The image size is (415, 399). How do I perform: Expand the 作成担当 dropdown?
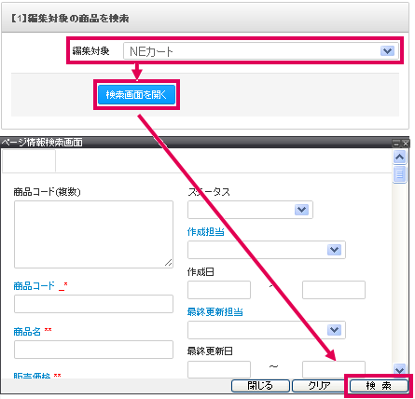pos(335,250)
